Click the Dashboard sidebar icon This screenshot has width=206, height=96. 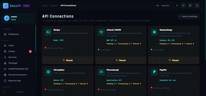[x=5, y=34]
